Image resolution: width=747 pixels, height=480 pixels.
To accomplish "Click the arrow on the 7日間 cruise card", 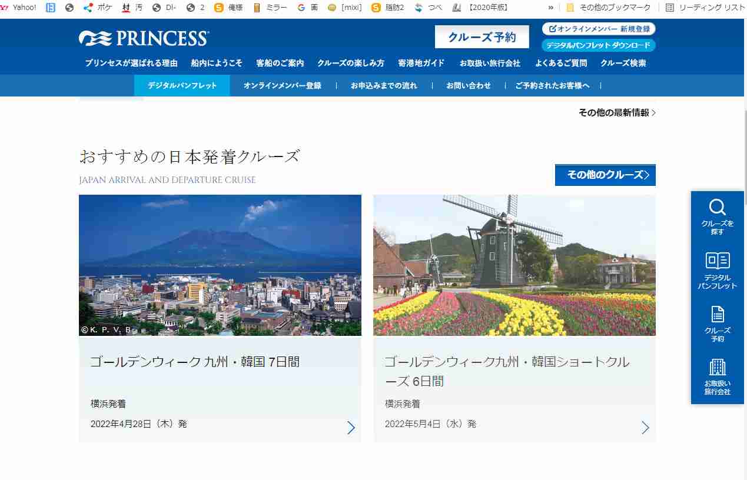I will 351,428.
